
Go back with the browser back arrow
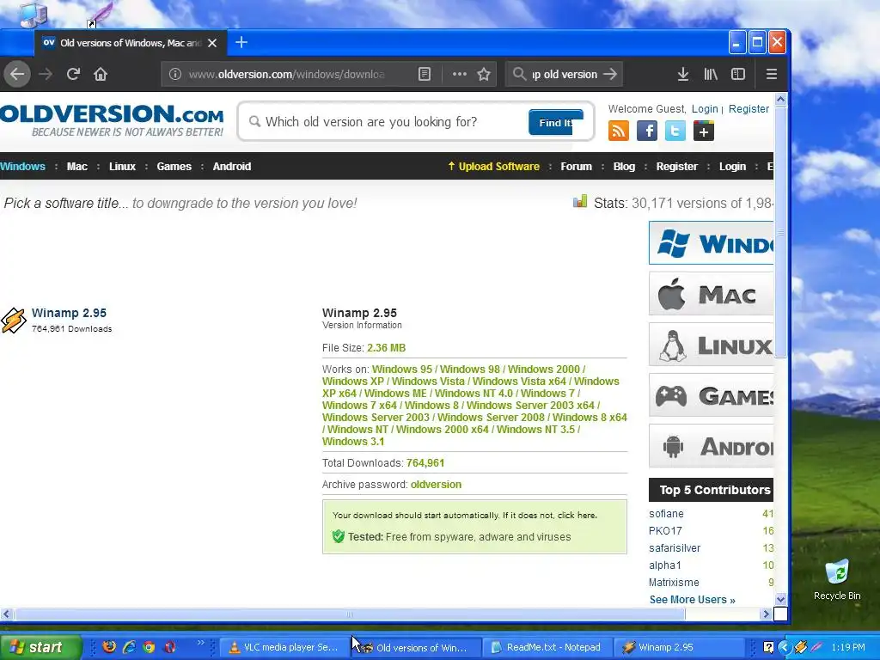(17, 74)
